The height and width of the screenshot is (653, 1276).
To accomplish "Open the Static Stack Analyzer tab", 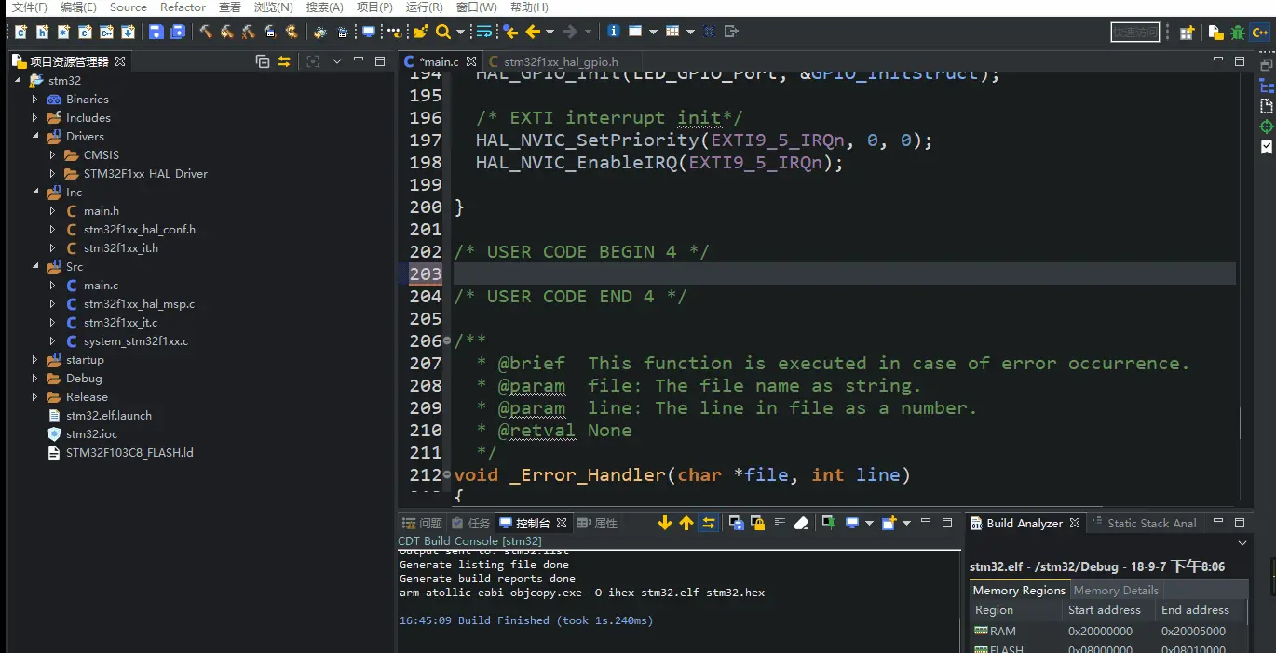I will (x=1145, y=523).
